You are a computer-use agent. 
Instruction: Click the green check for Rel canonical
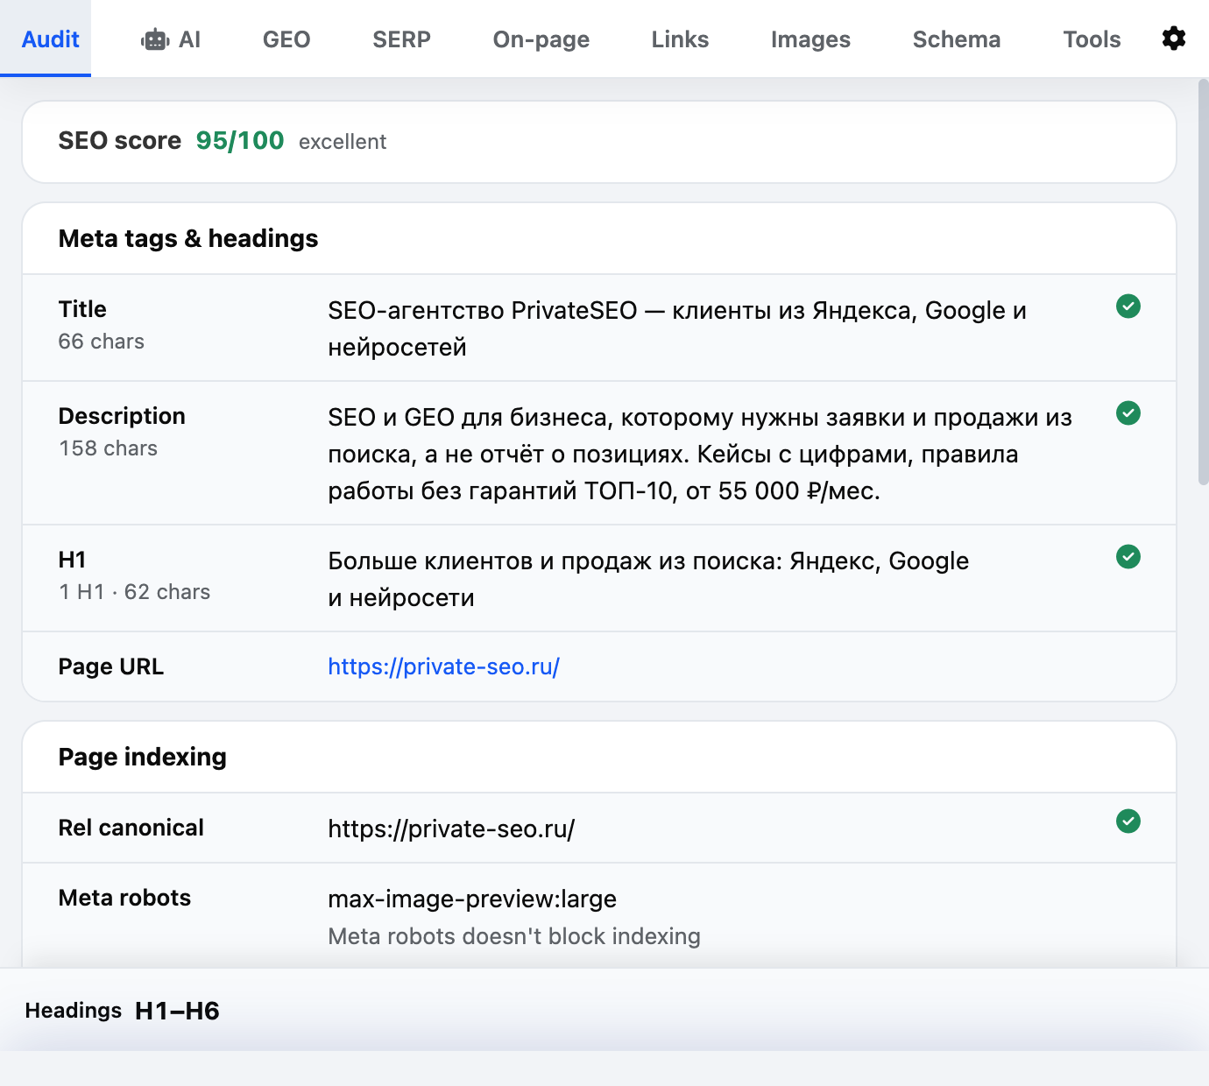(x=1128, y=822)
